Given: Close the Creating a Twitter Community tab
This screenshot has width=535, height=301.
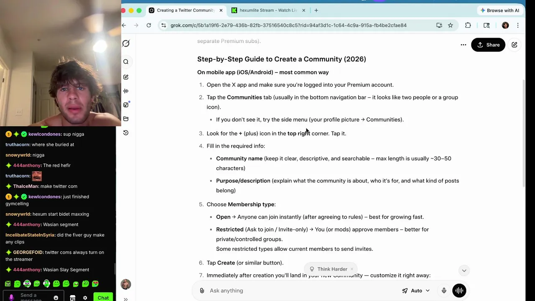Looking at the screenshot, I should coord(221,10).
